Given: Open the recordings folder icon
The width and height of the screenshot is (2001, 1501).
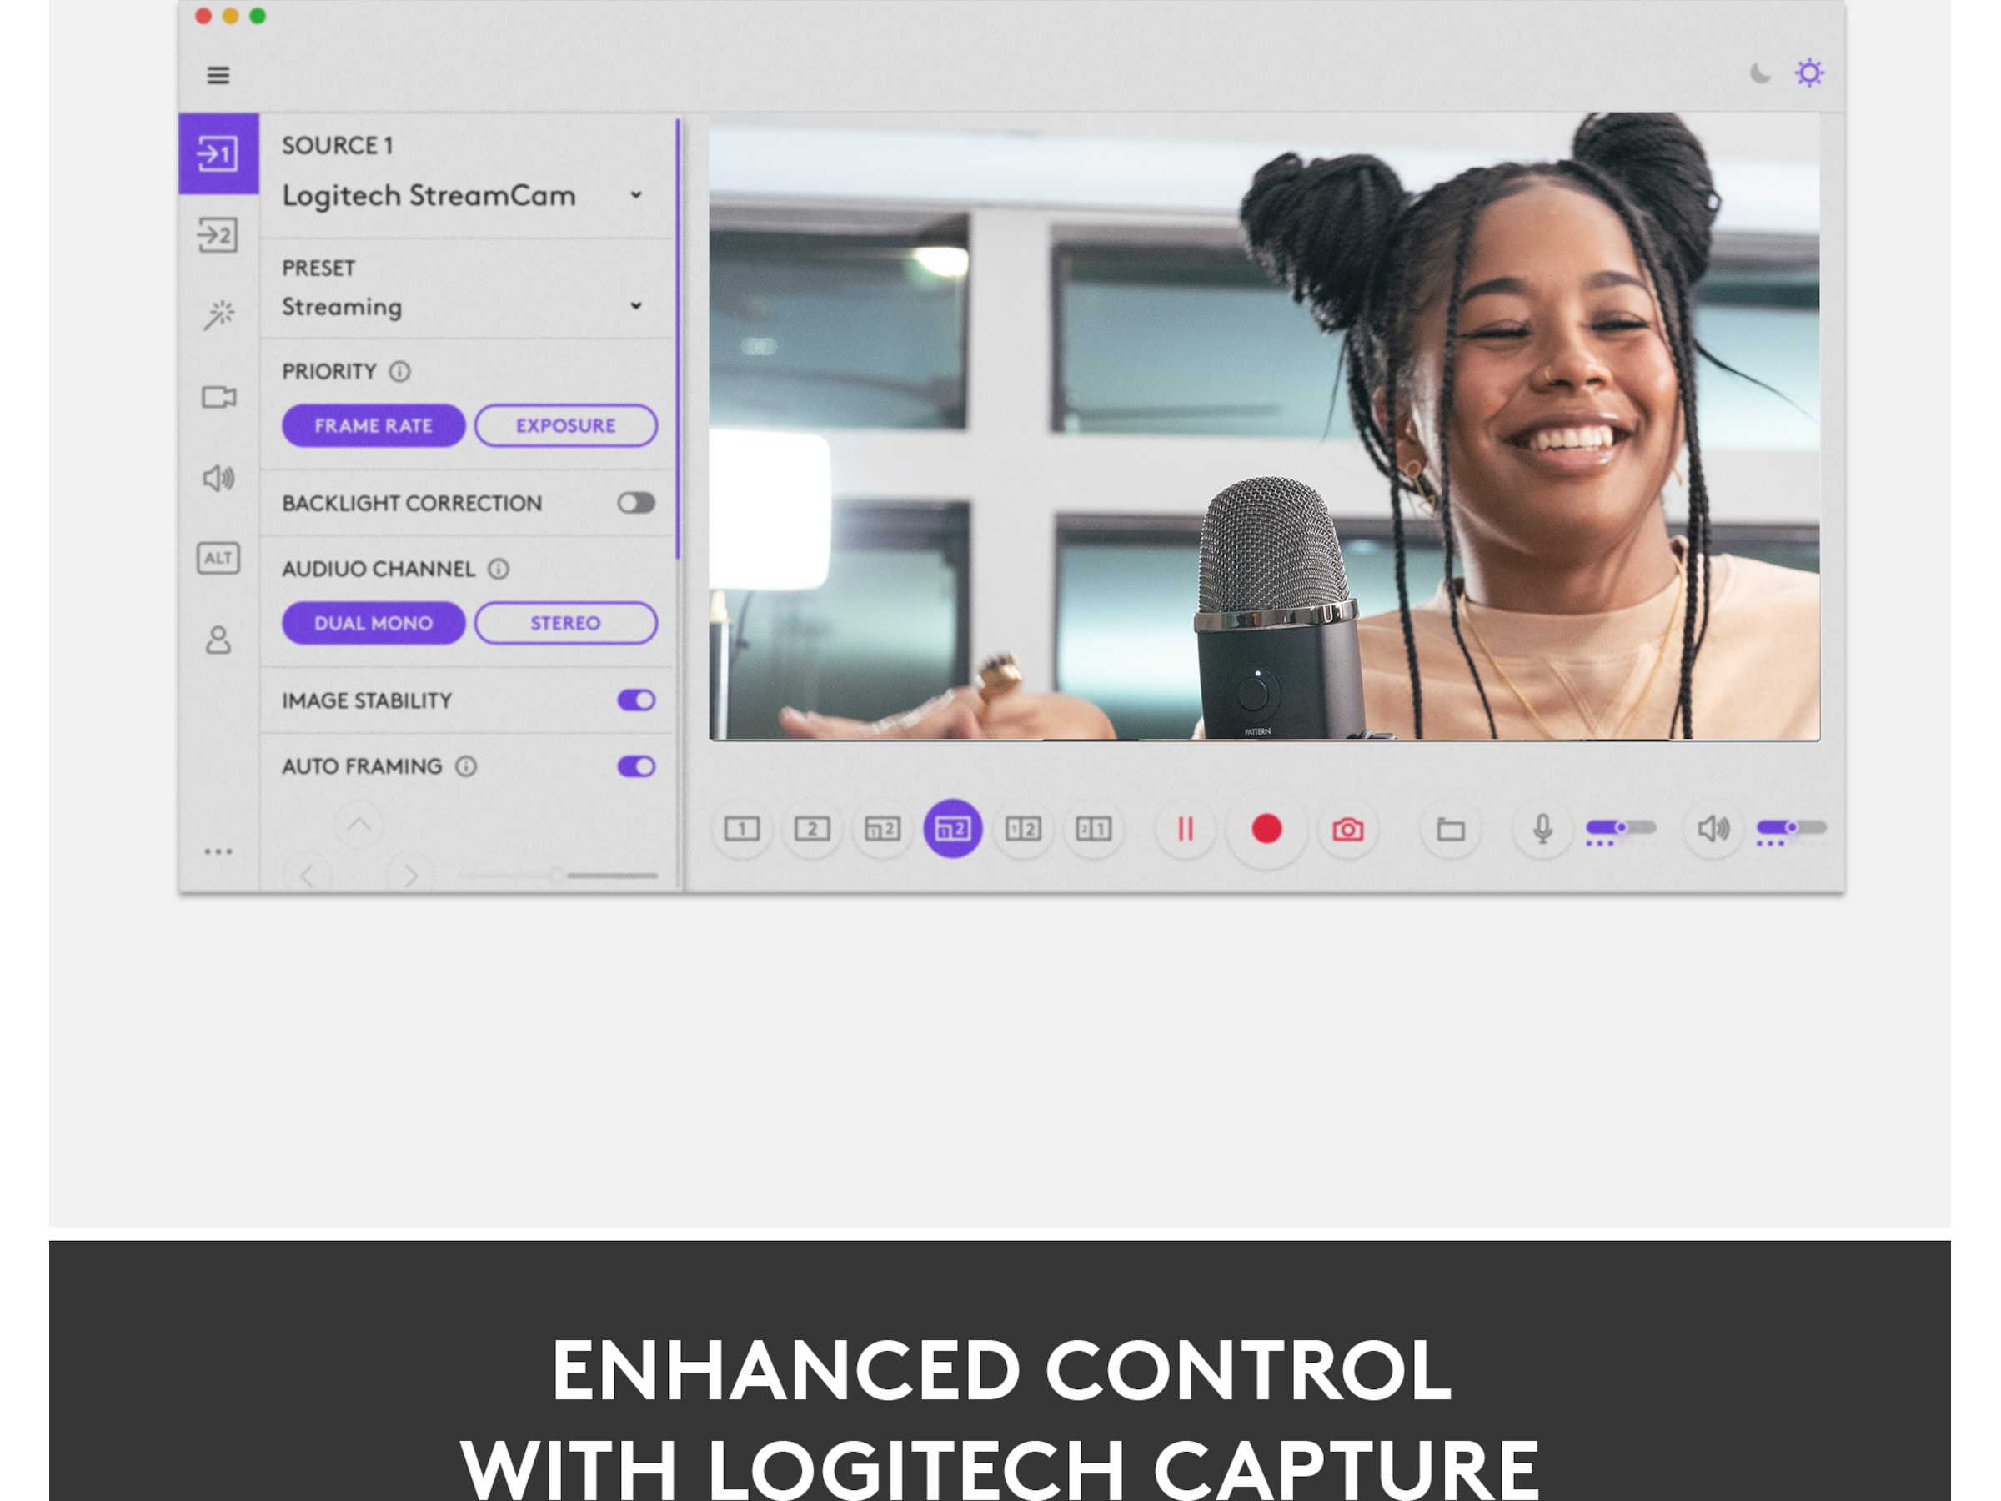Looking at the screenshot, I should pos(1450,829).
